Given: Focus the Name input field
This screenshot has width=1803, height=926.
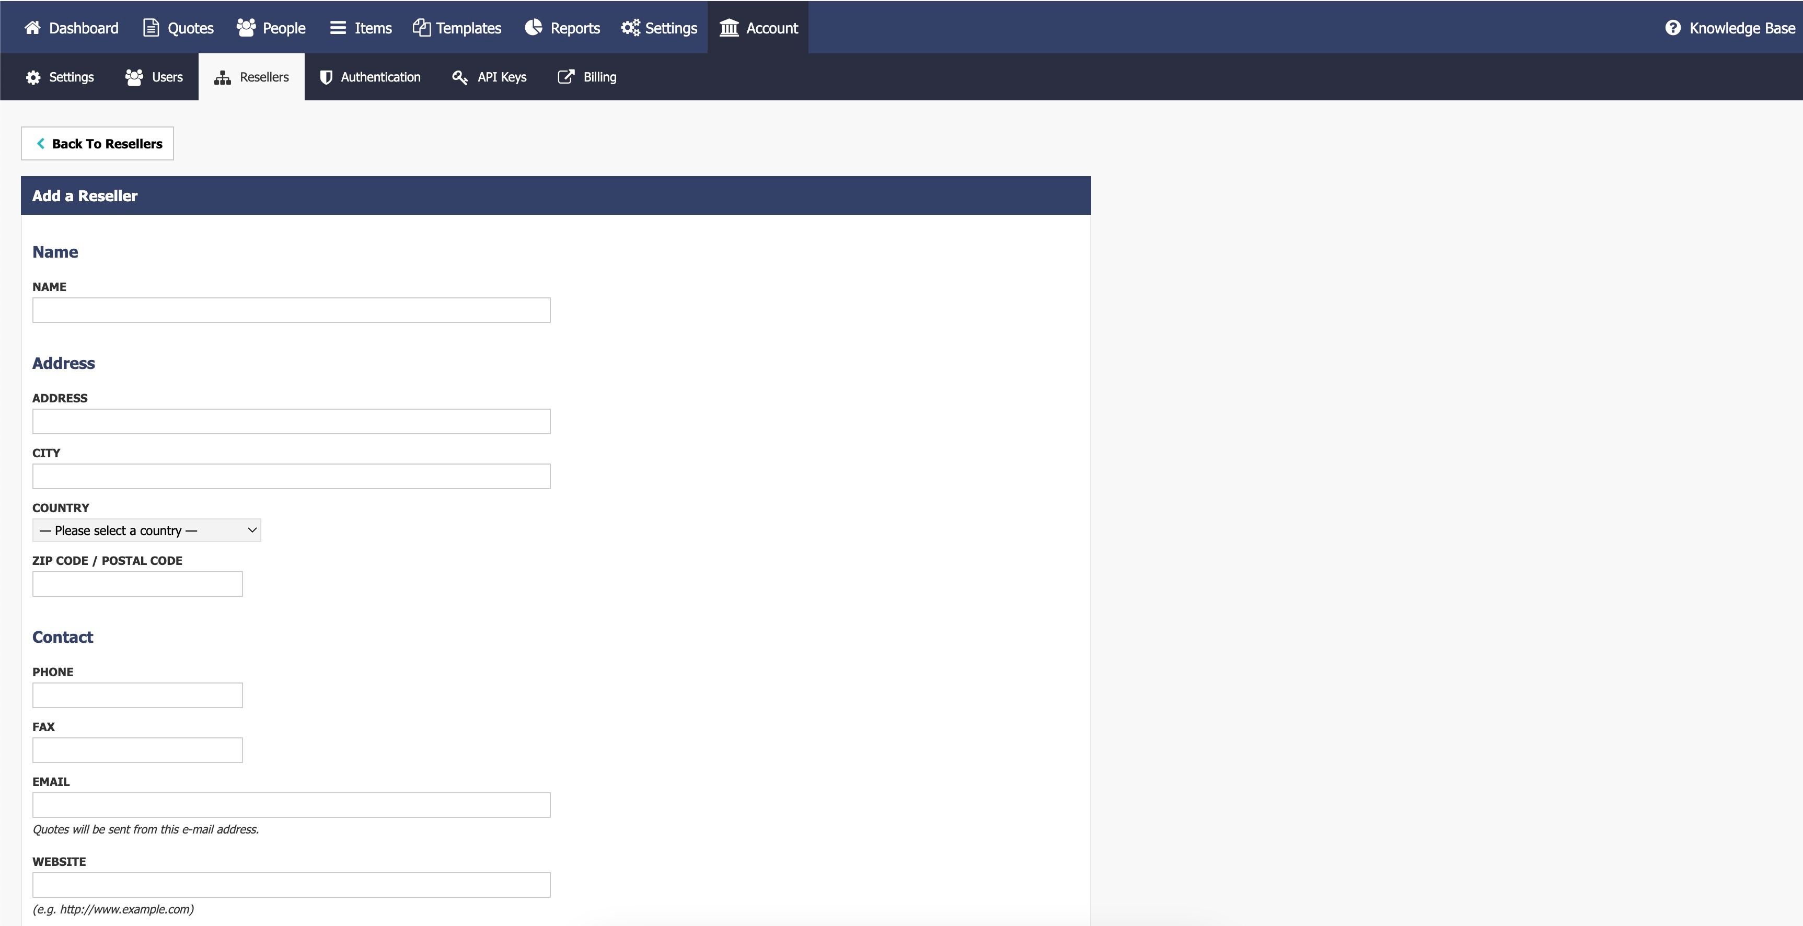Looking at the screenshot, I should [x=291, y=310].
